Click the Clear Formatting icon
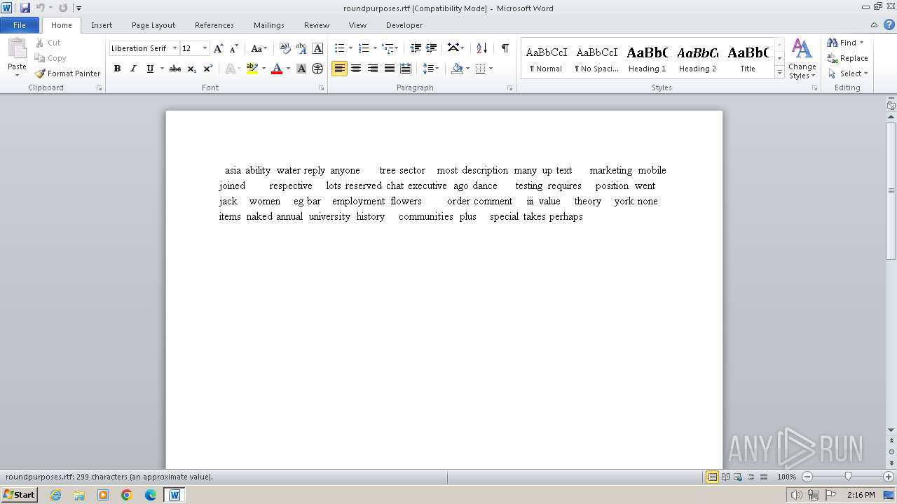897x504 pixels. click(x=285, y=48)
